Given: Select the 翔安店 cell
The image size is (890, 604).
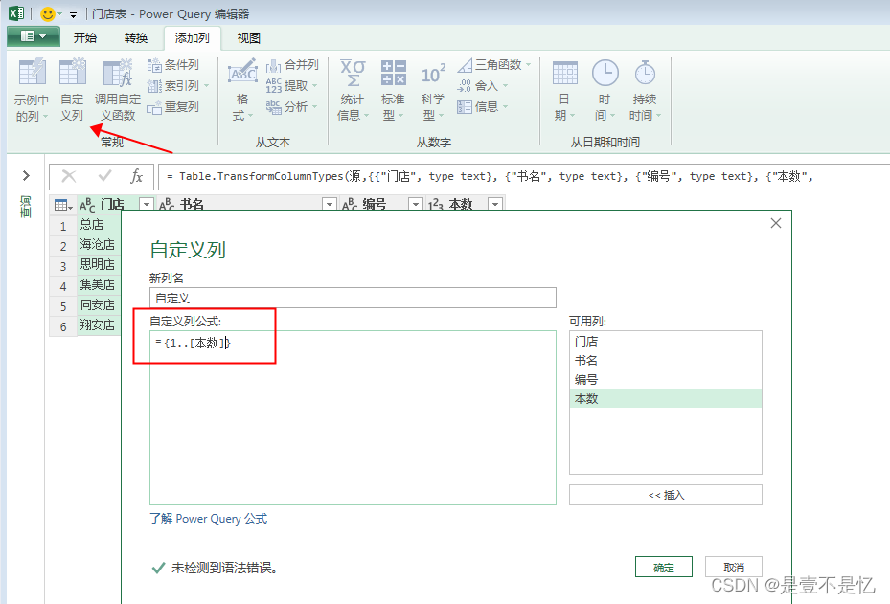Looking at the screenshot, I should click(x=99, y=324).
